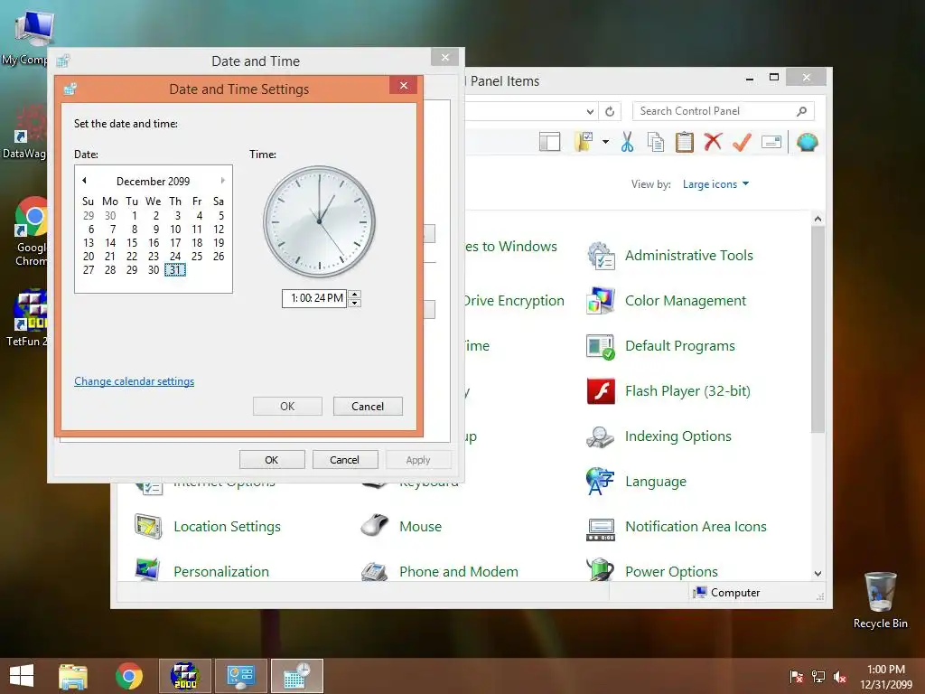This screenshot has width=925, height=694.
Task: Open Language settings
Action: coord(637,482)
